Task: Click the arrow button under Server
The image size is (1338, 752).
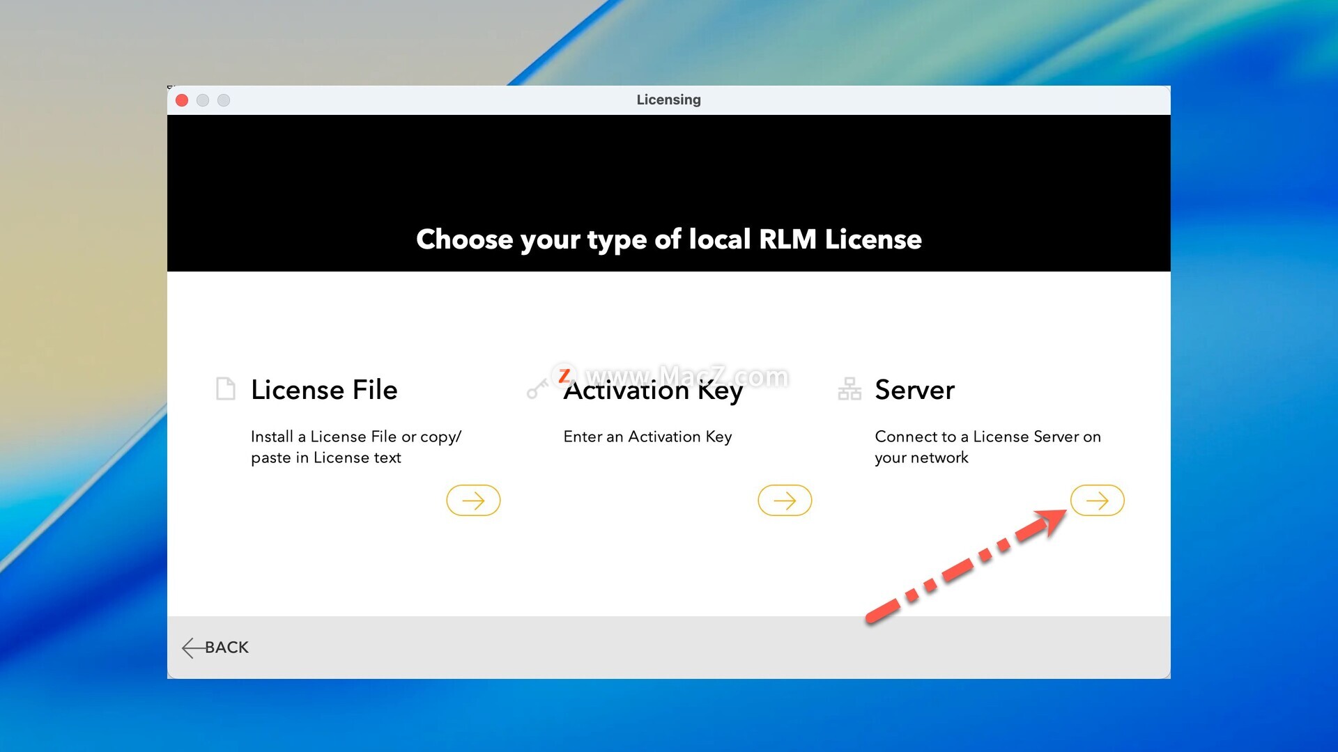Action: pyautogui.click(x=1097, y=500)
